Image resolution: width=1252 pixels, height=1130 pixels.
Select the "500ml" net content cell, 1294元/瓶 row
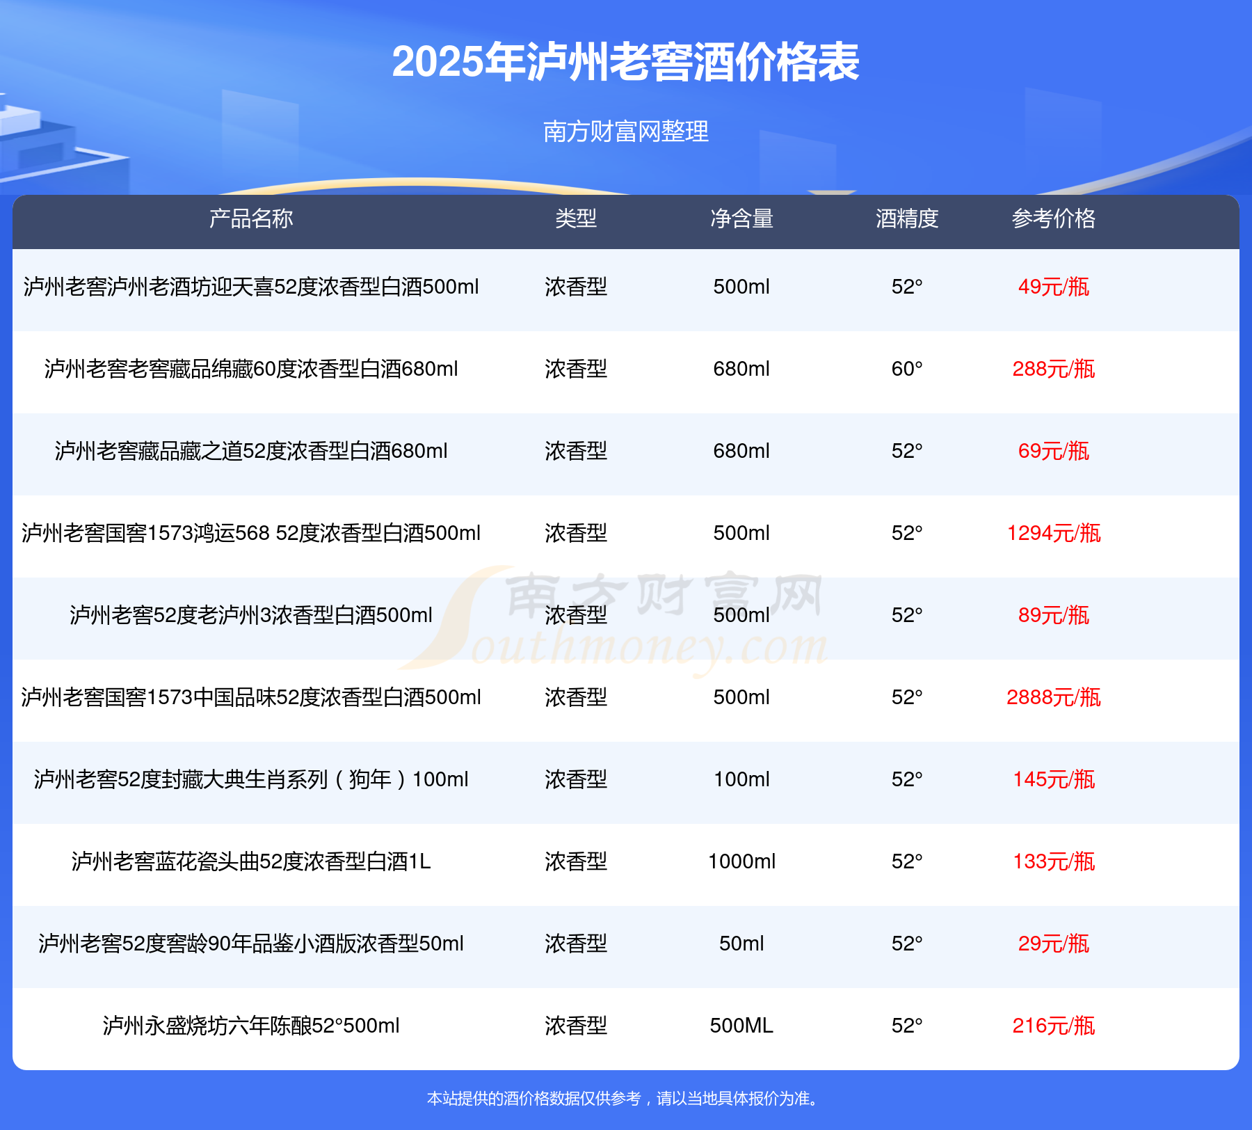coord(741,533)
